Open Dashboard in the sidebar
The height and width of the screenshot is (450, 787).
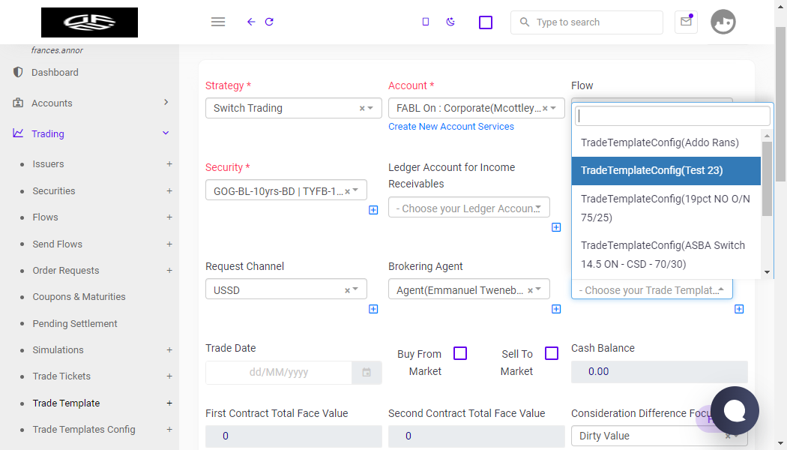tap(55, 72)
